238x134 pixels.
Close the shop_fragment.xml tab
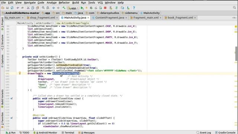click(x=57, y=18)
